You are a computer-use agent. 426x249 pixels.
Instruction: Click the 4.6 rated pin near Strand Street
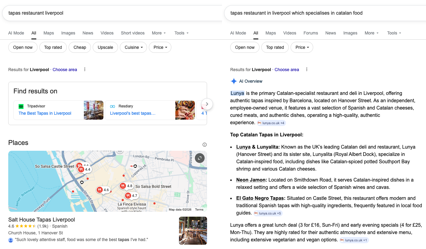click(103, 190)
